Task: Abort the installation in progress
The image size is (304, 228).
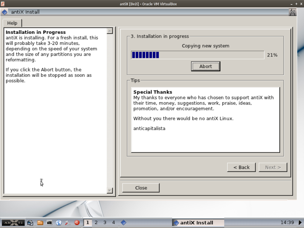Action: tap(205, 66)
